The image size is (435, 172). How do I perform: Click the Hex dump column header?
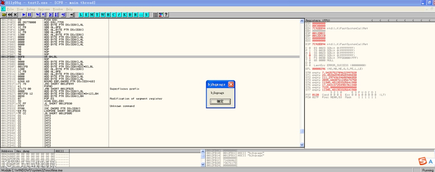(35, 151)
